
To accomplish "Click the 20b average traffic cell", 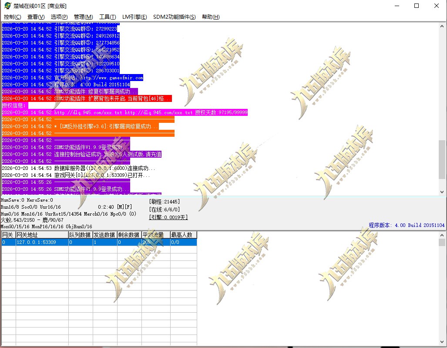I will [x=156, y=242].
